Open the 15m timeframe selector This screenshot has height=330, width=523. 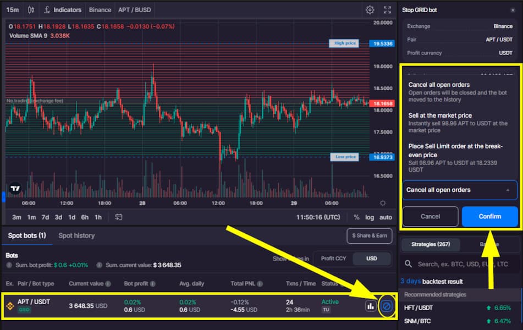[11, 9]
